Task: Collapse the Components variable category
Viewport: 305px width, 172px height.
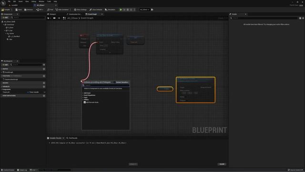Action: click(2, 89)
